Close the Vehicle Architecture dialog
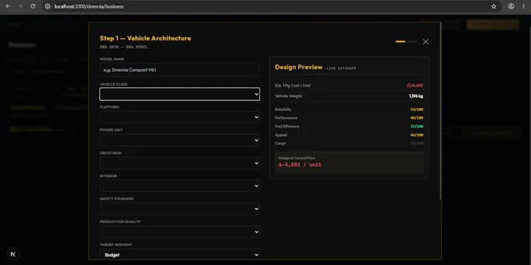 pos(425,42)
